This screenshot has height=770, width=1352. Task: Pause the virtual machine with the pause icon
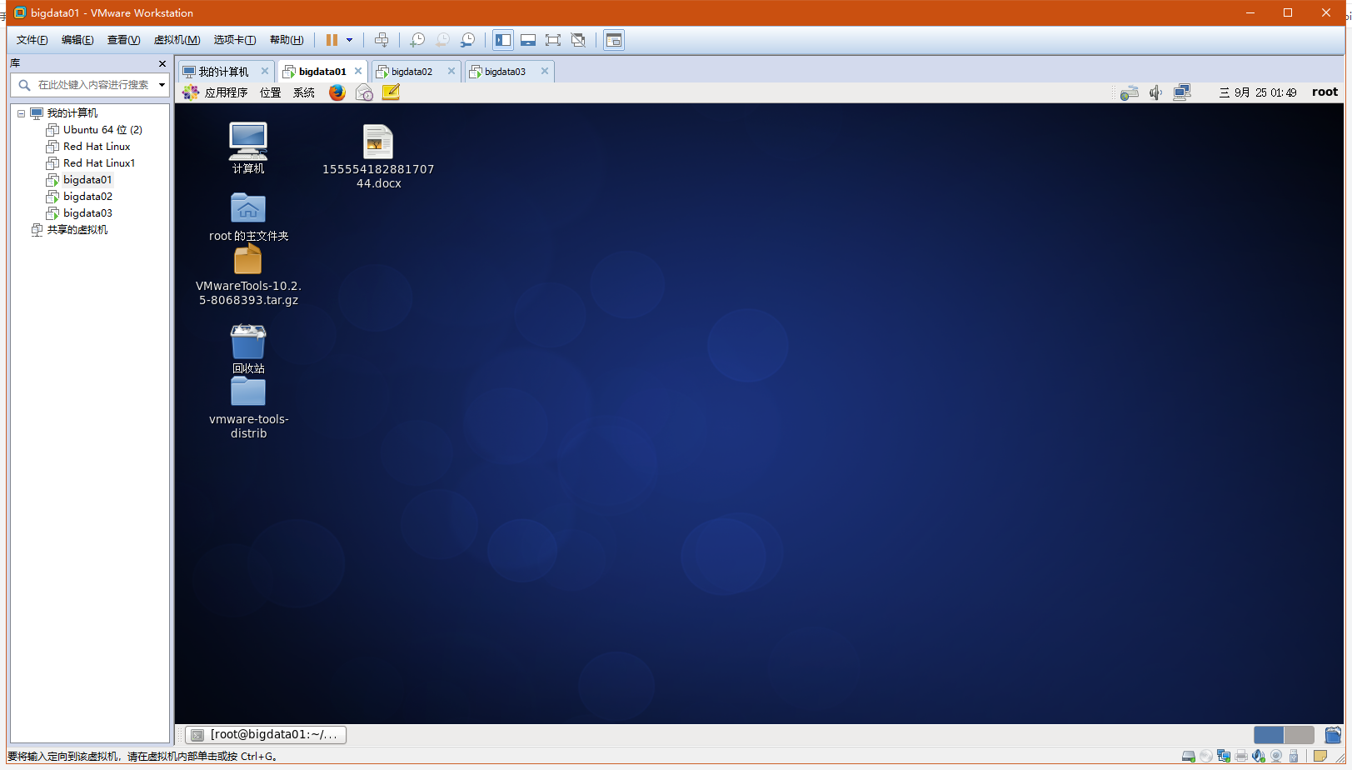332,40
